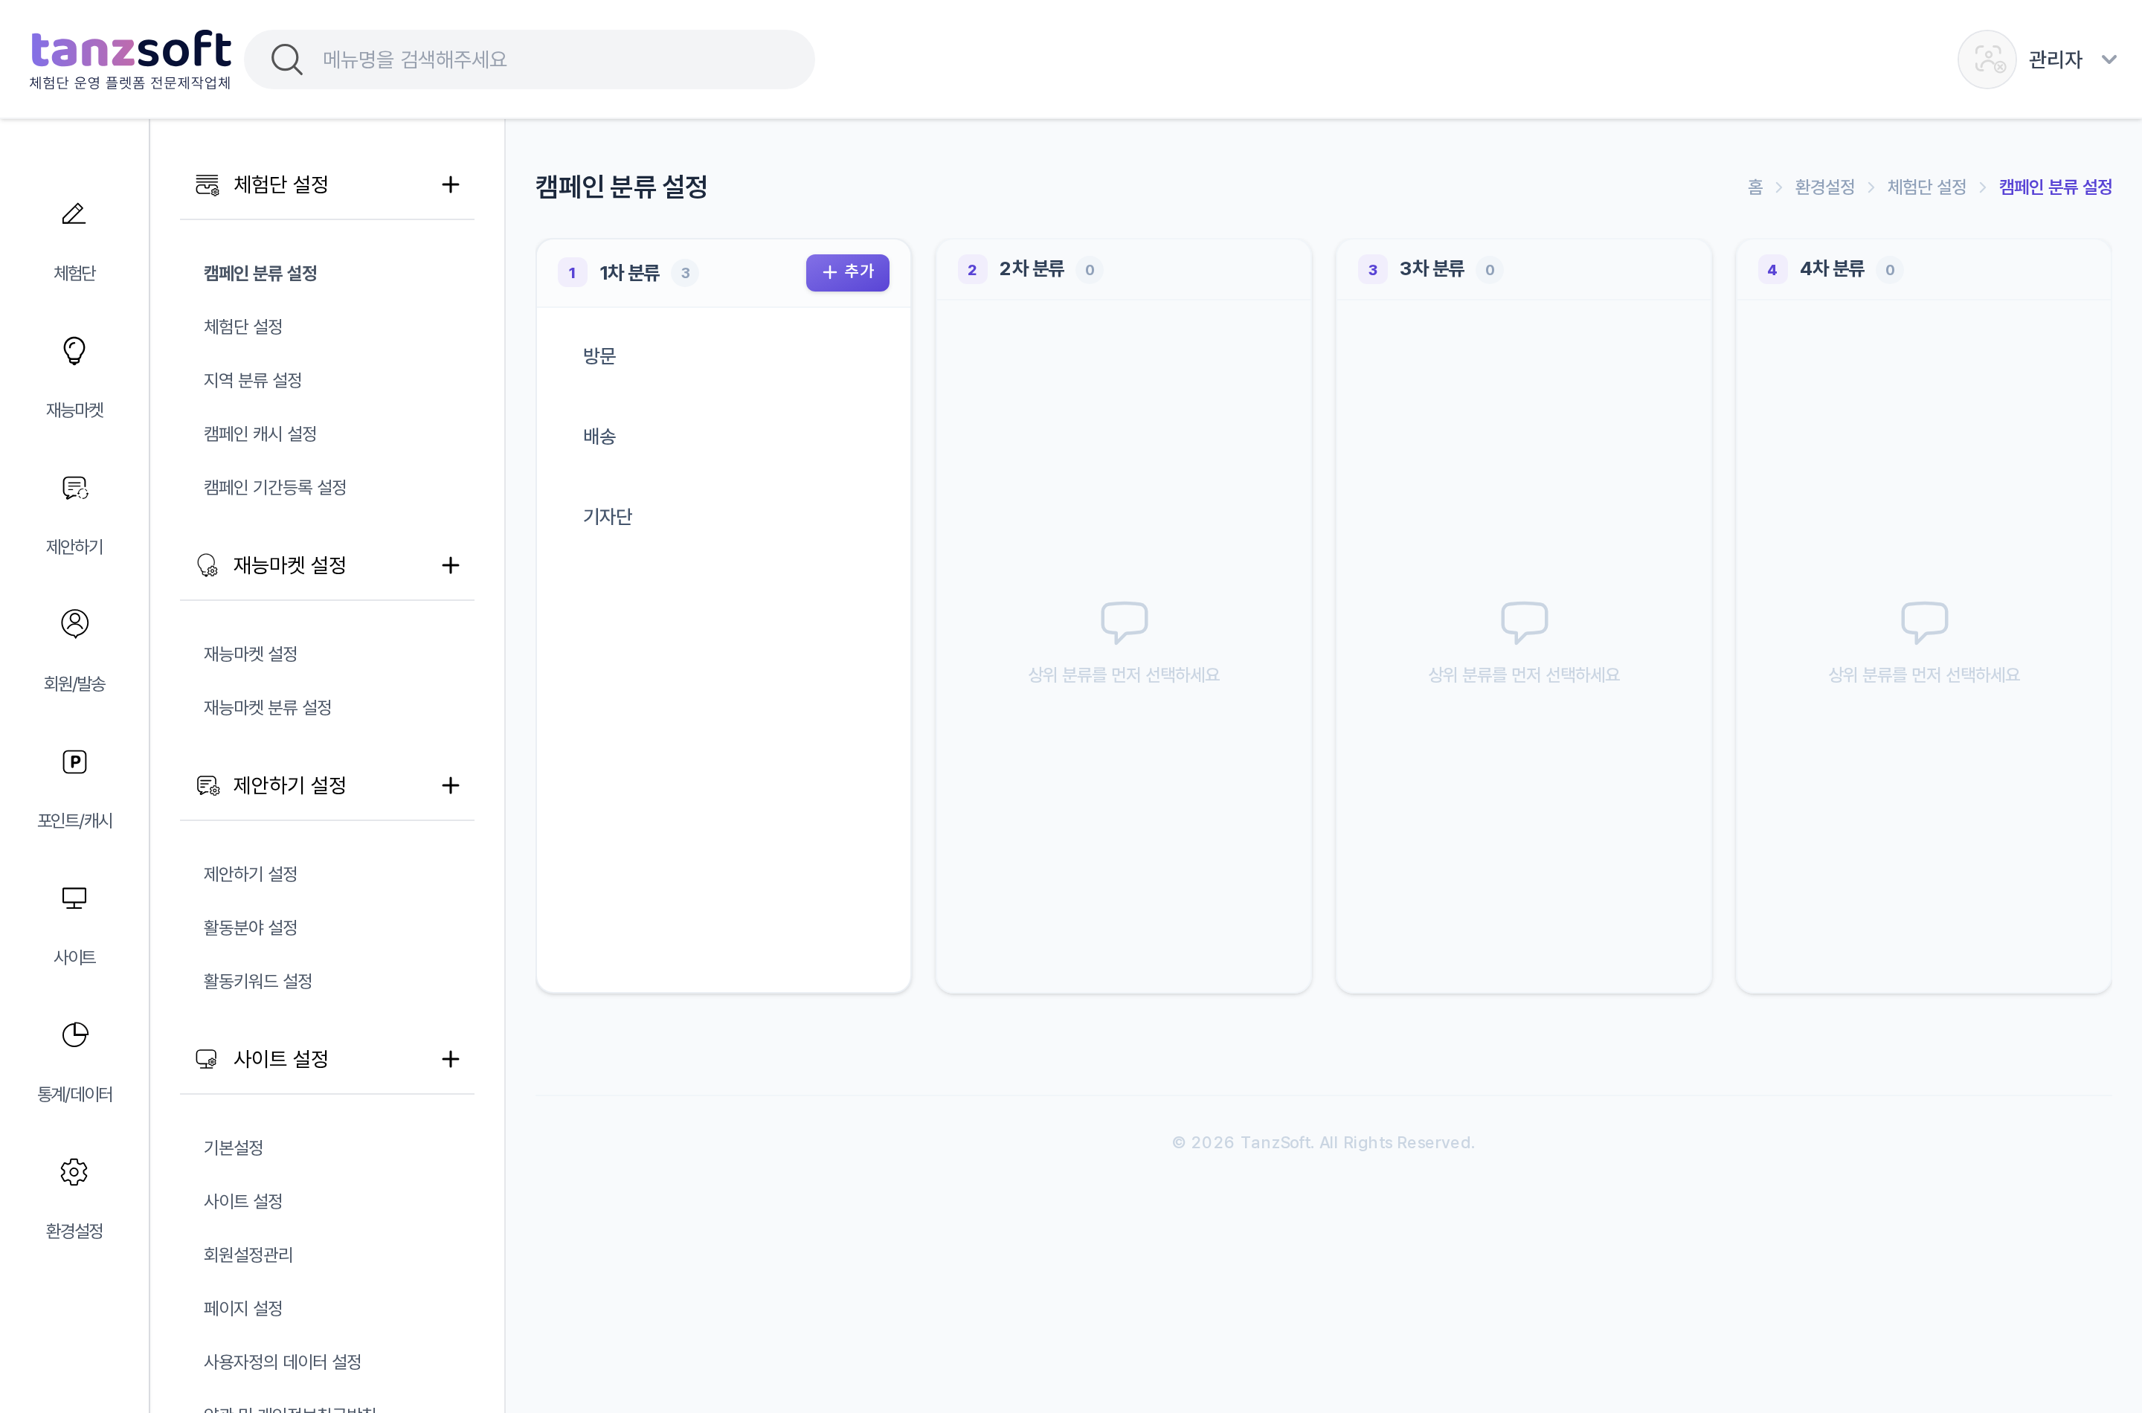Select the 기자단 category row
Image resolution: width=2142 pixels, height=1413 pixels.
(x=724, y=516)
